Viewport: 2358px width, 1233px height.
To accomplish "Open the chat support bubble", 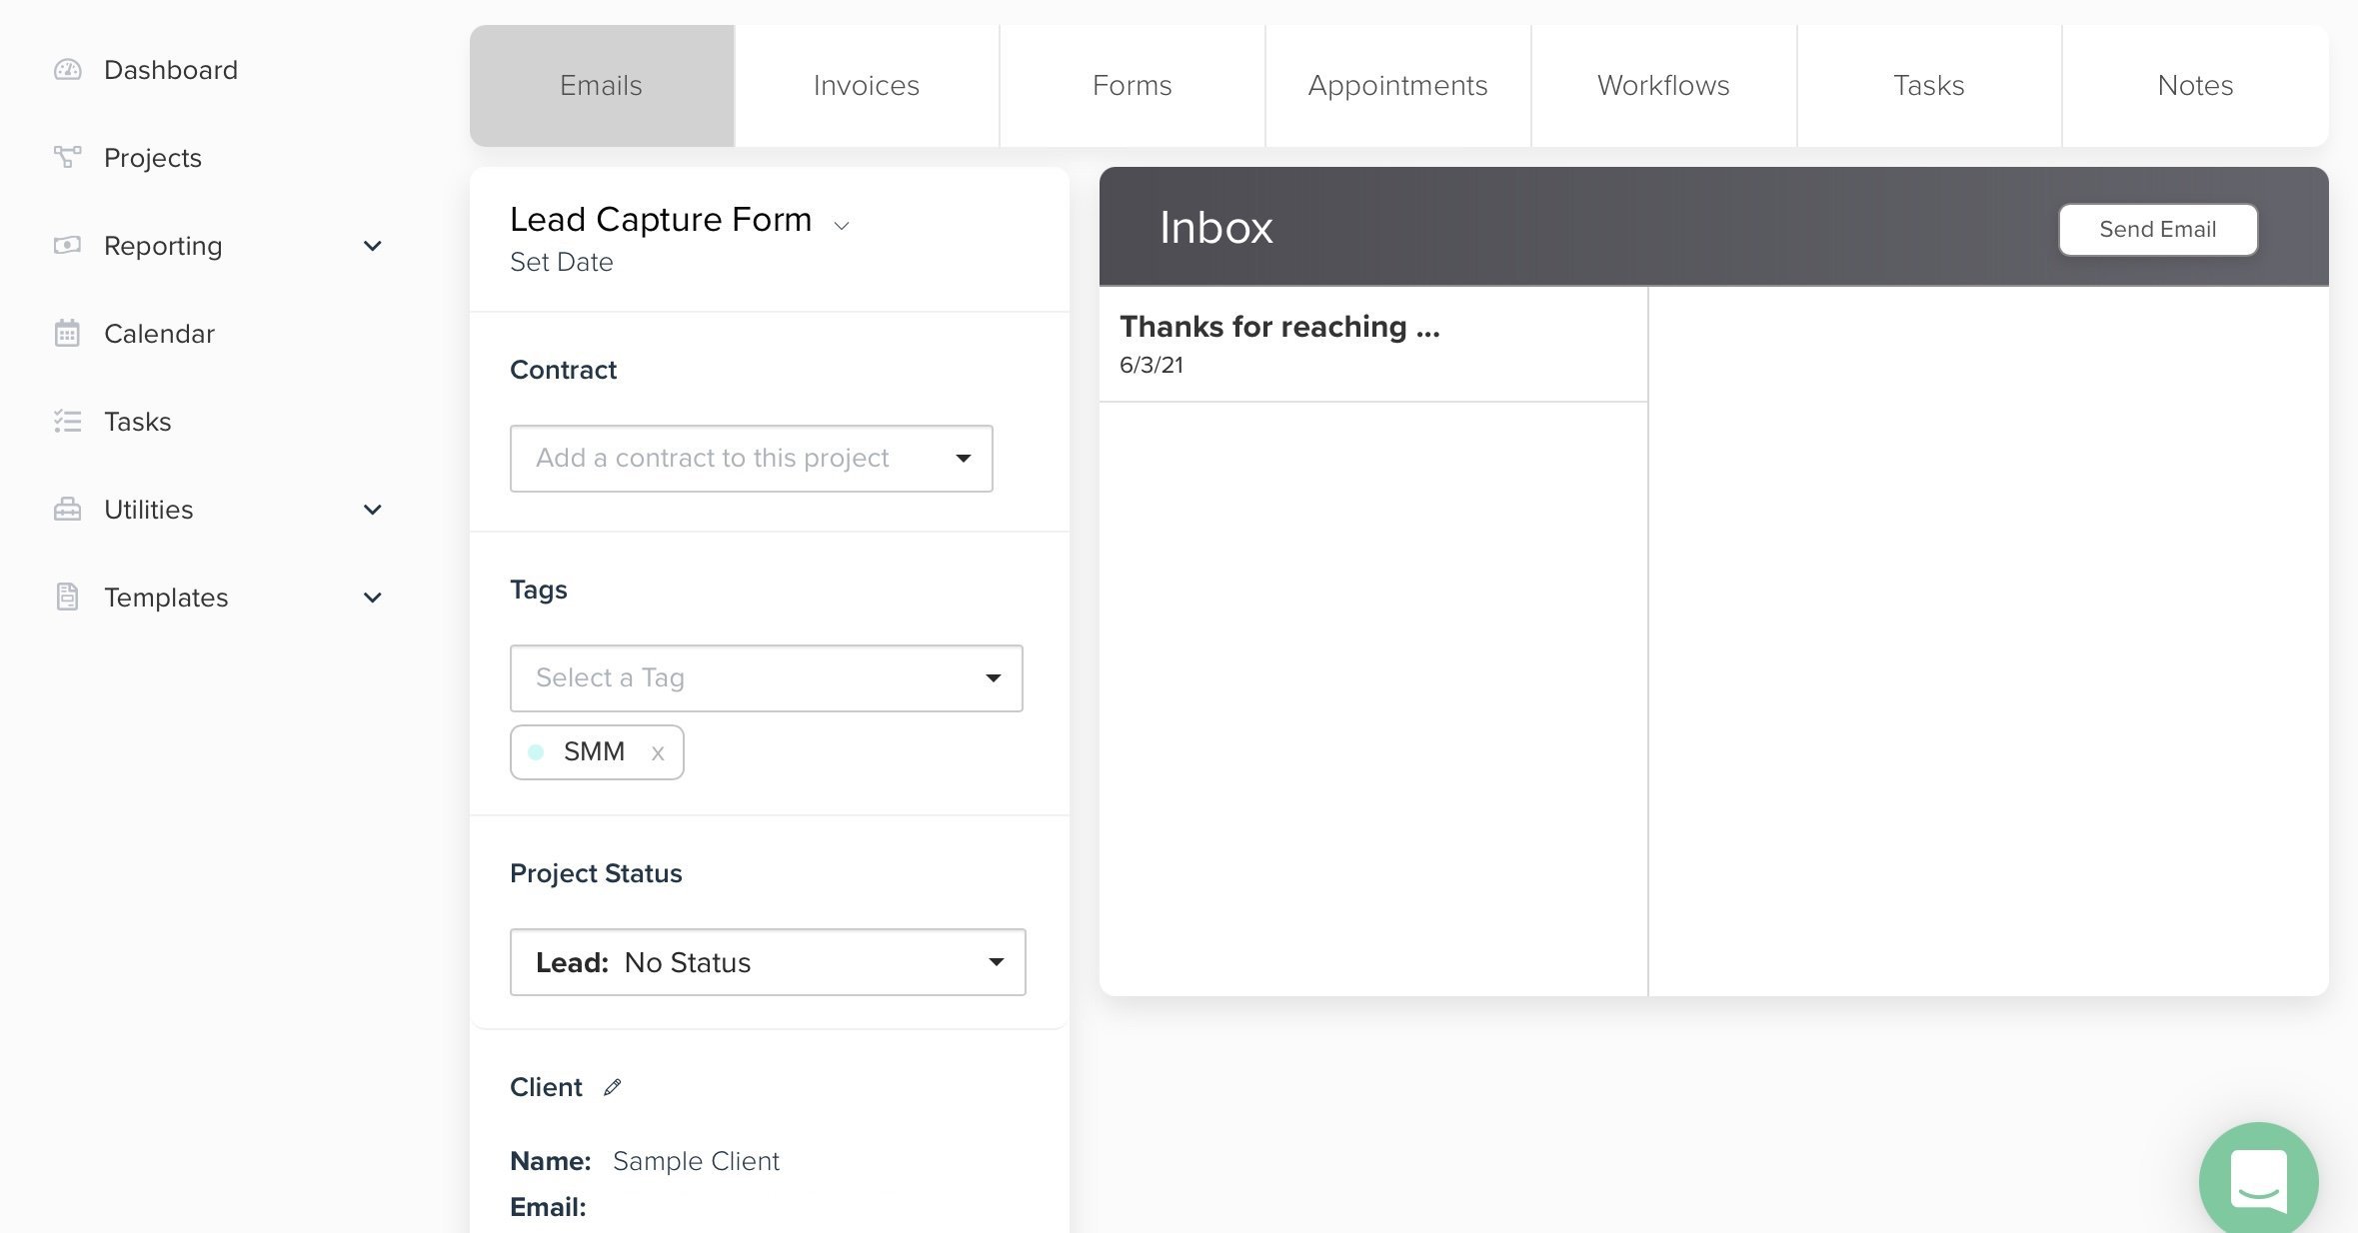I will (x=2258, y=1181).
